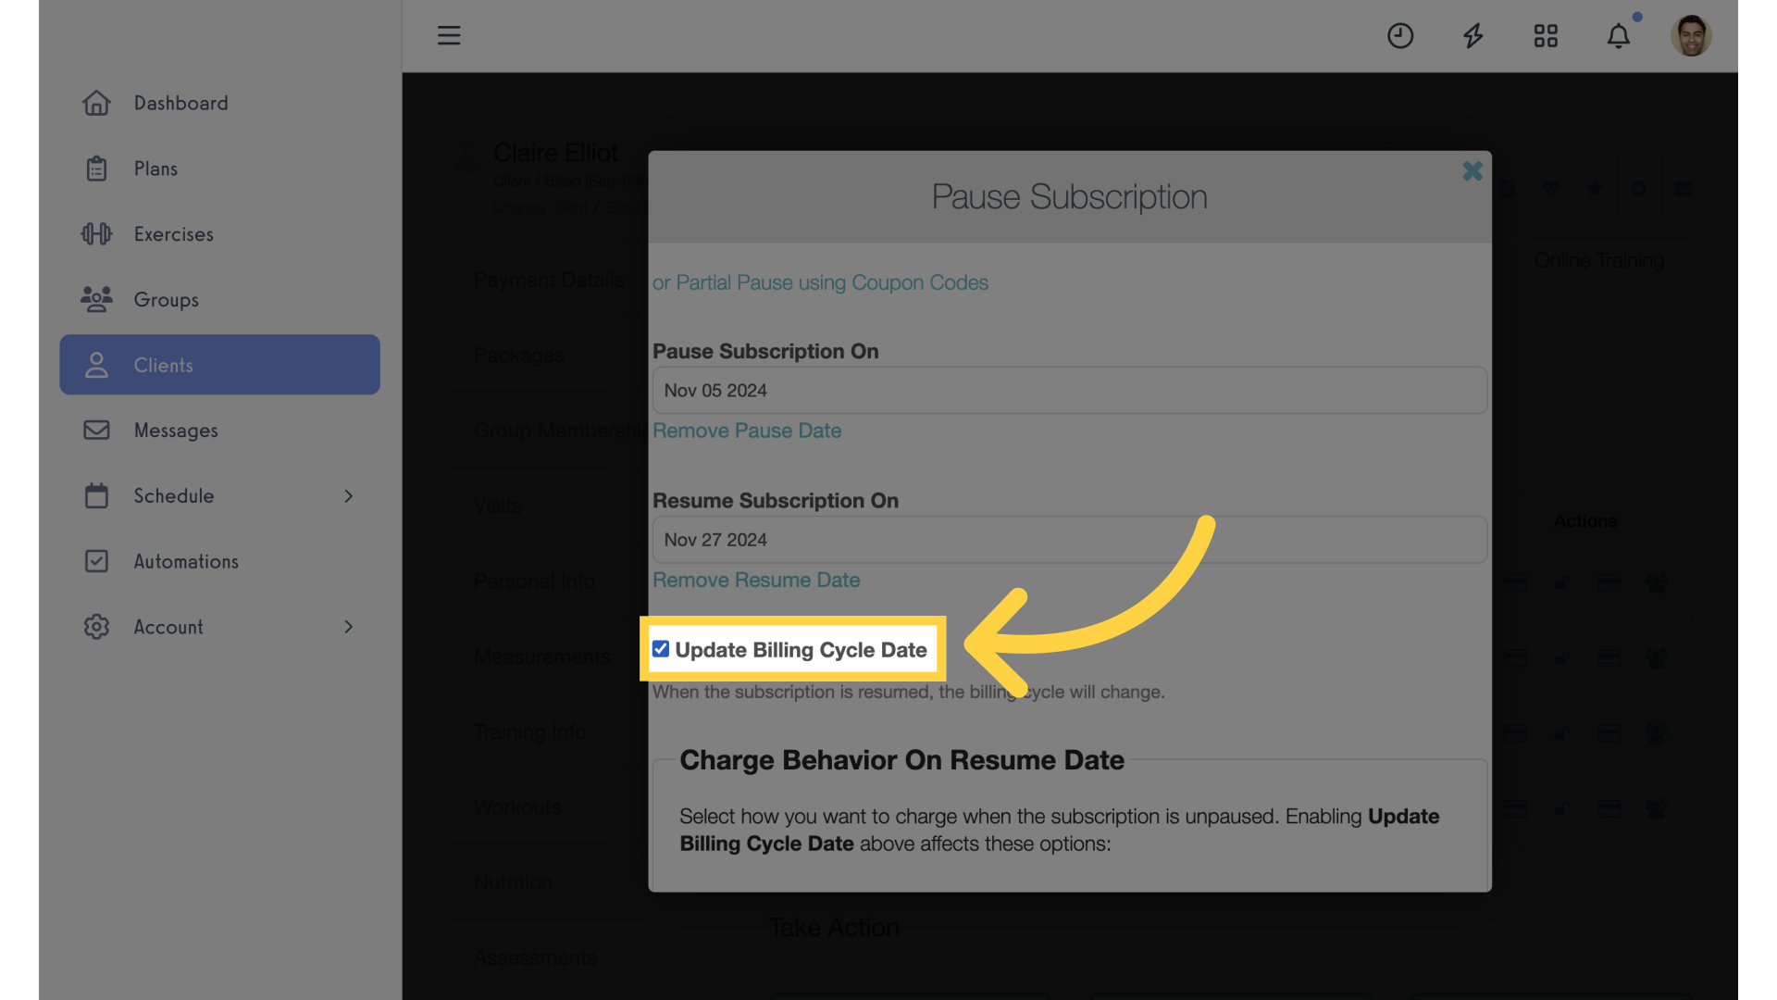Click the Take Action heading behind dialog
The image size is (1777, 1000).
coord(834,928)
